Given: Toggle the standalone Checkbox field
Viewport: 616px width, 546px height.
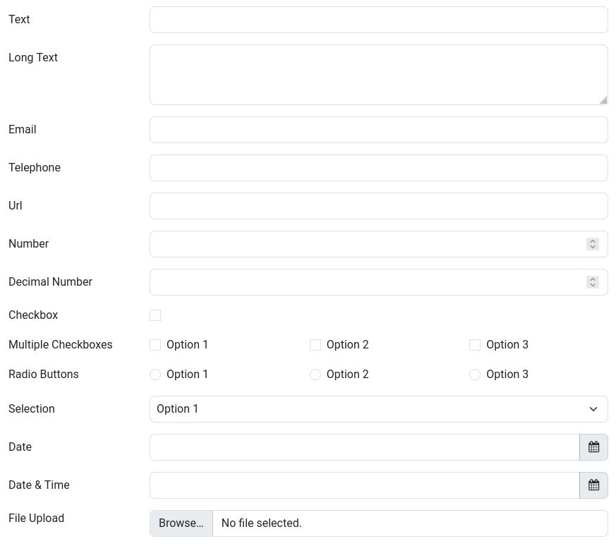Looking at the screenshot, I should [155, 315].
